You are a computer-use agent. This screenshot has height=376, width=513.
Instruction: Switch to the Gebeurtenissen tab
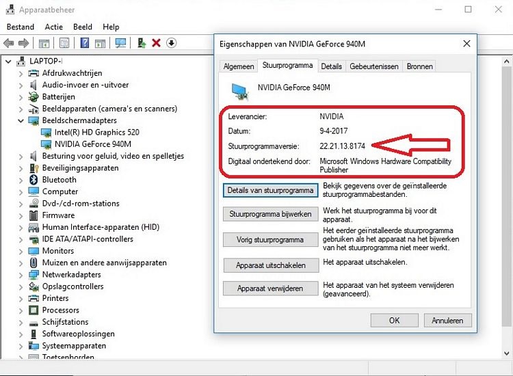pyautogui.click(x=374, y=66)
